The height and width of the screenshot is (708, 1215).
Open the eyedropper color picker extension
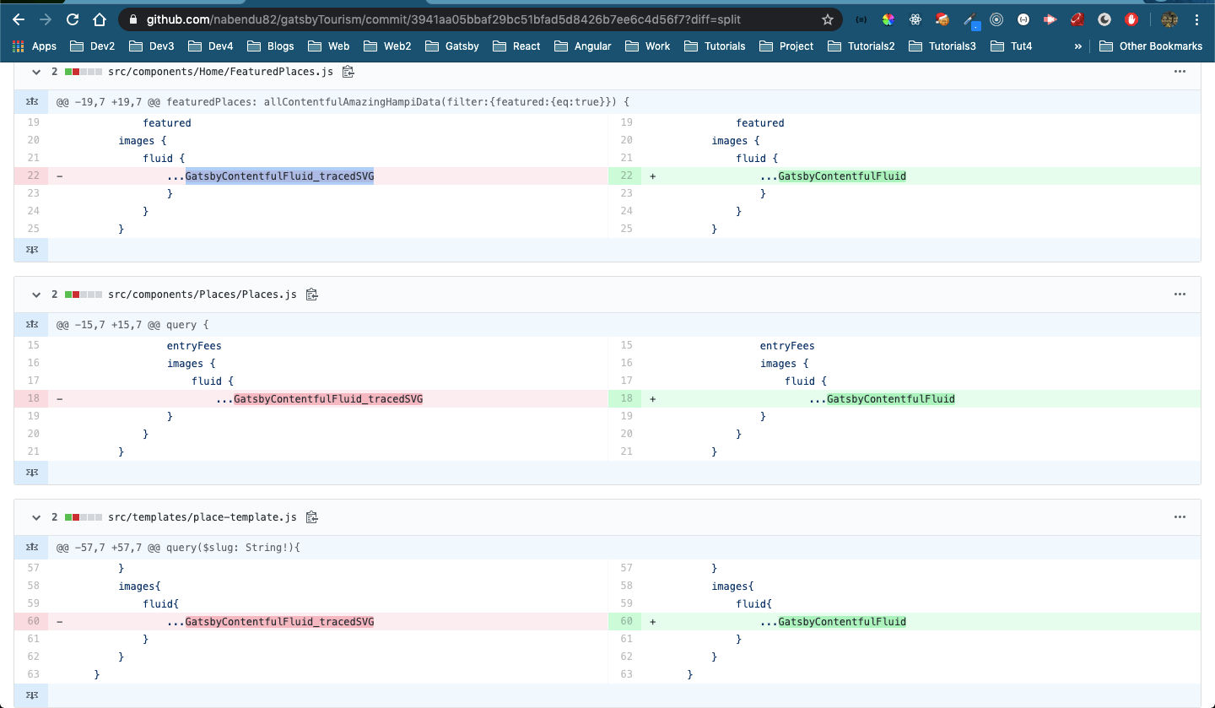970,19
